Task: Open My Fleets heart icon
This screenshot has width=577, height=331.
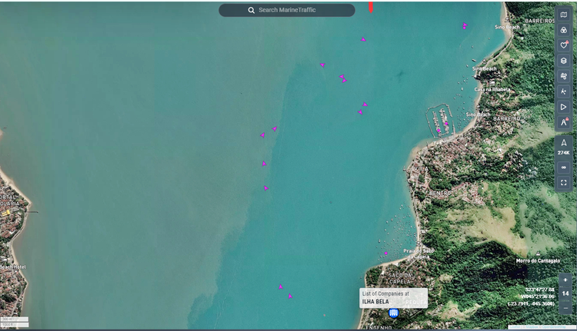Action: pos(564,45)
